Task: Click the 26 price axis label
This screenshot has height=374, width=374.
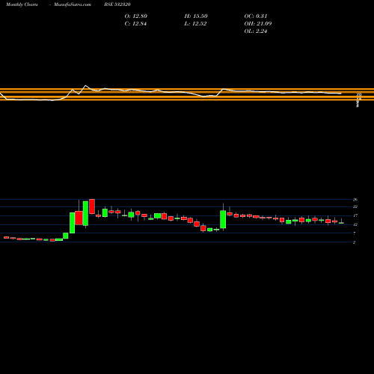Action: [355, 200]
